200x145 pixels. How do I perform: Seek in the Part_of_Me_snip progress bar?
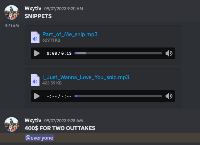118,53
